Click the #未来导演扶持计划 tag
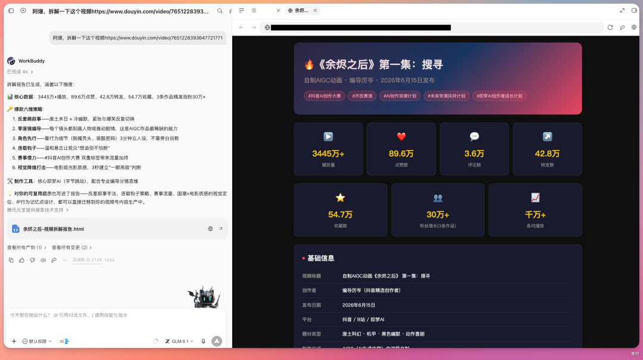 pos(446,96)
